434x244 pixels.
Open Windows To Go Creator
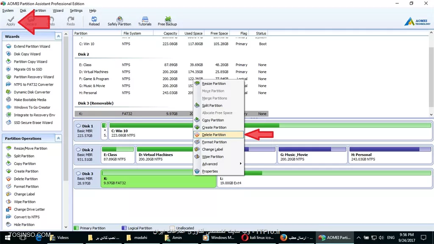(32, 107)
